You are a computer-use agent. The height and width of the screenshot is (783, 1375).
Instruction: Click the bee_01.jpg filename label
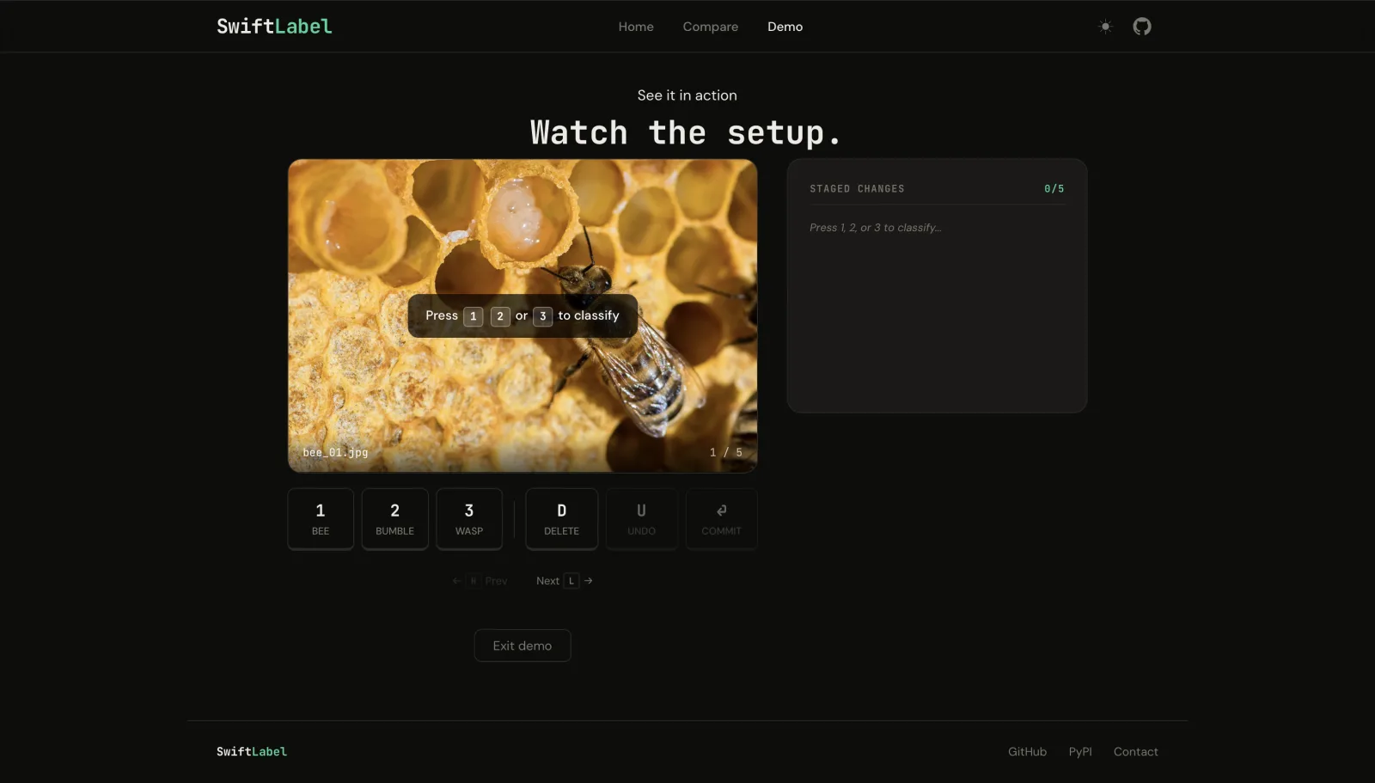pos(335,452)
